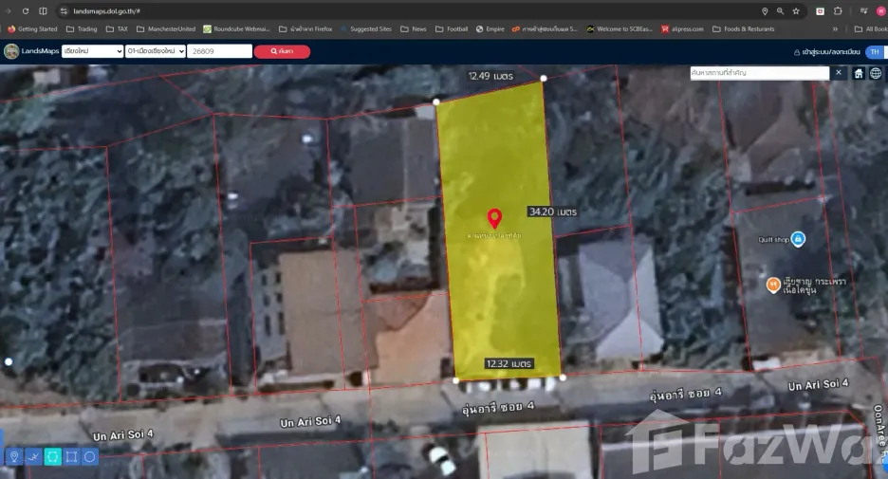Show more bookmarks chevron

point(835,28)
